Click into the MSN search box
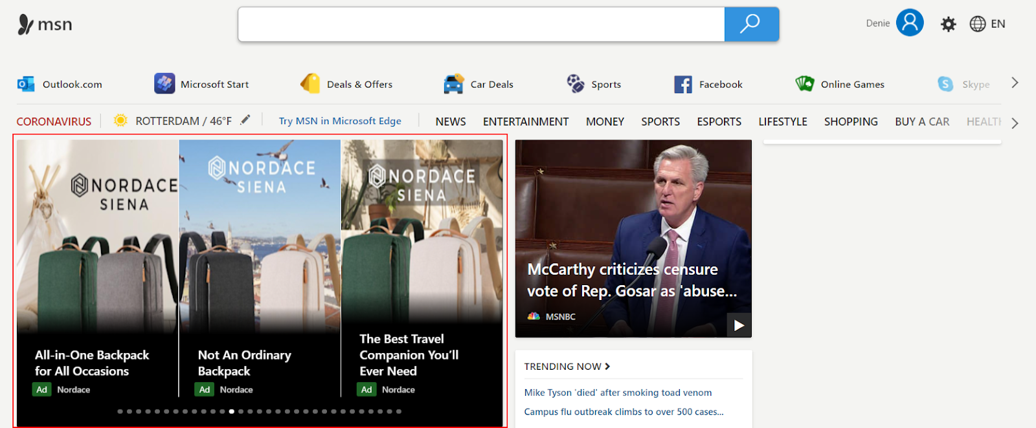 point(481,25)
